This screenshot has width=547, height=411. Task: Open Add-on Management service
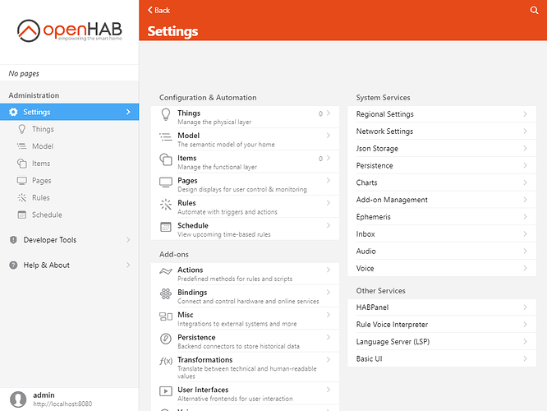(x=442, y=200)
